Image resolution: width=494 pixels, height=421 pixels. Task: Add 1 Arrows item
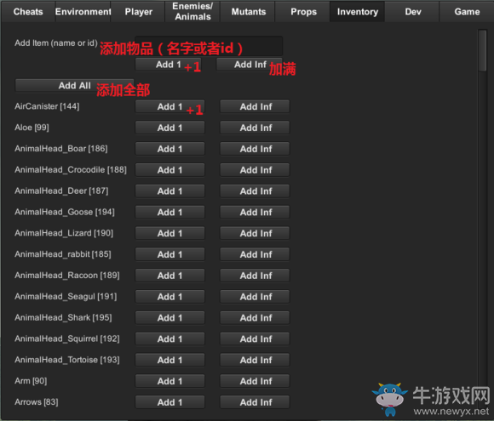coord(169,402)
